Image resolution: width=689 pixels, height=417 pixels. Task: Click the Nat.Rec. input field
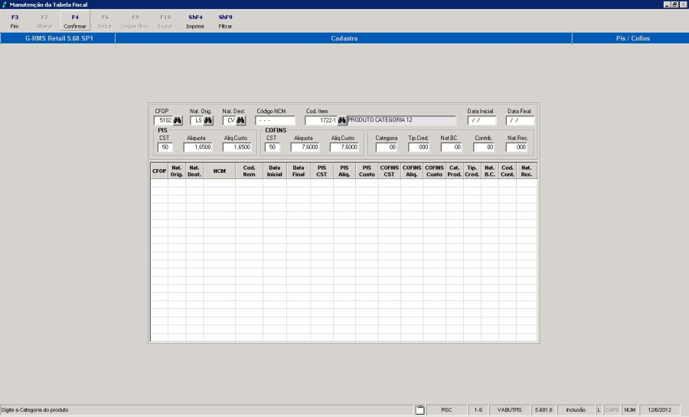[x=516, y=147]
